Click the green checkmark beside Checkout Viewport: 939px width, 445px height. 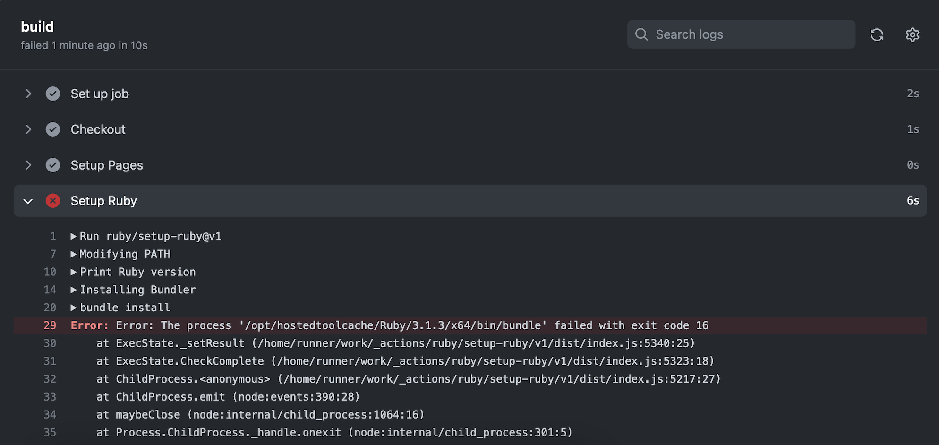pyautogui.click(x=52, y=129)
